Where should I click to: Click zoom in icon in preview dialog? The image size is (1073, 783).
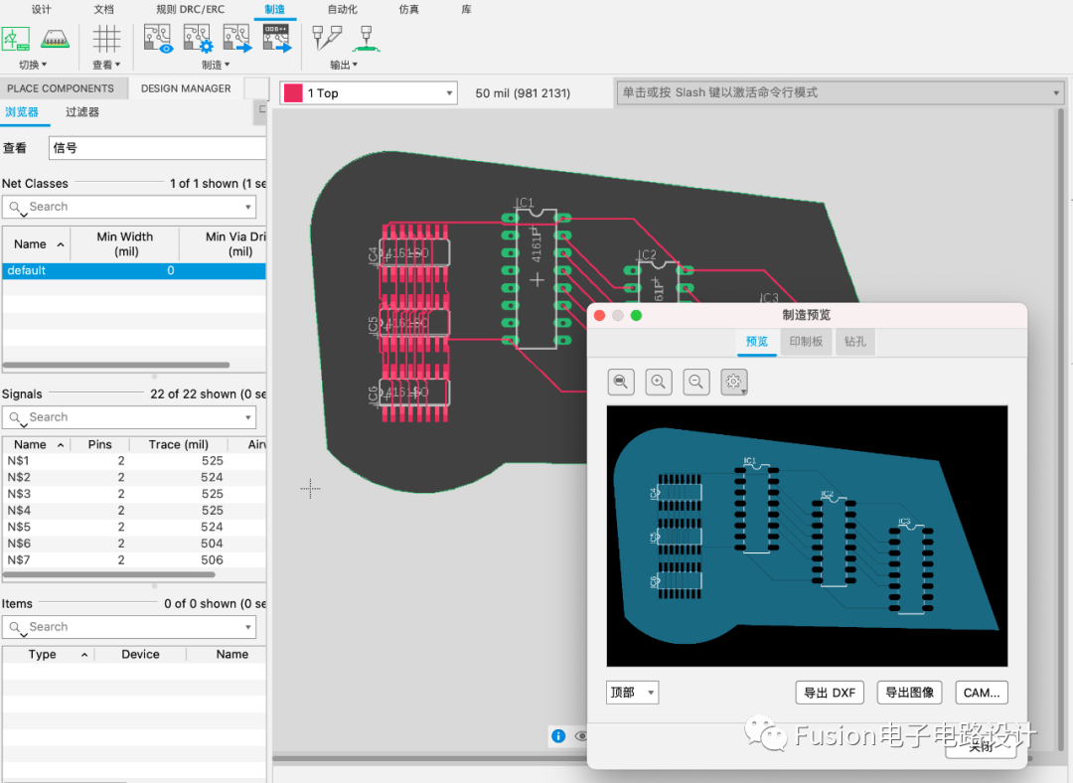coord(659,382)
